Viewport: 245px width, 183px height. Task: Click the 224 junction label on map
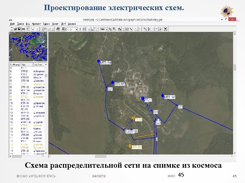tap(156, 112)
